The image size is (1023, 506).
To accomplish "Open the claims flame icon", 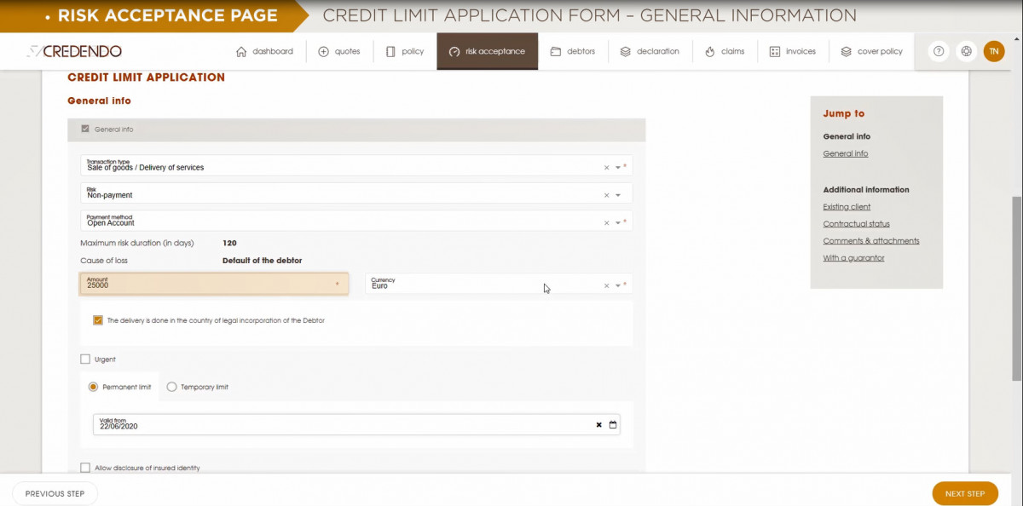I will coord(709,51).
